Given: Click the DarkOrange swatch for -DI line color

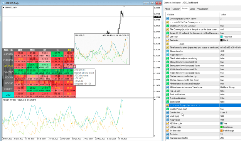Looking at the screenshot, I should coord(221,131).
